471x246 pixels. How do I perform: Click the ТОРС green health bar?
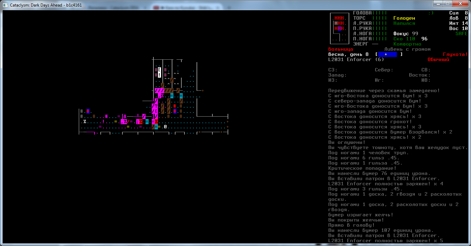coord(380,18)
